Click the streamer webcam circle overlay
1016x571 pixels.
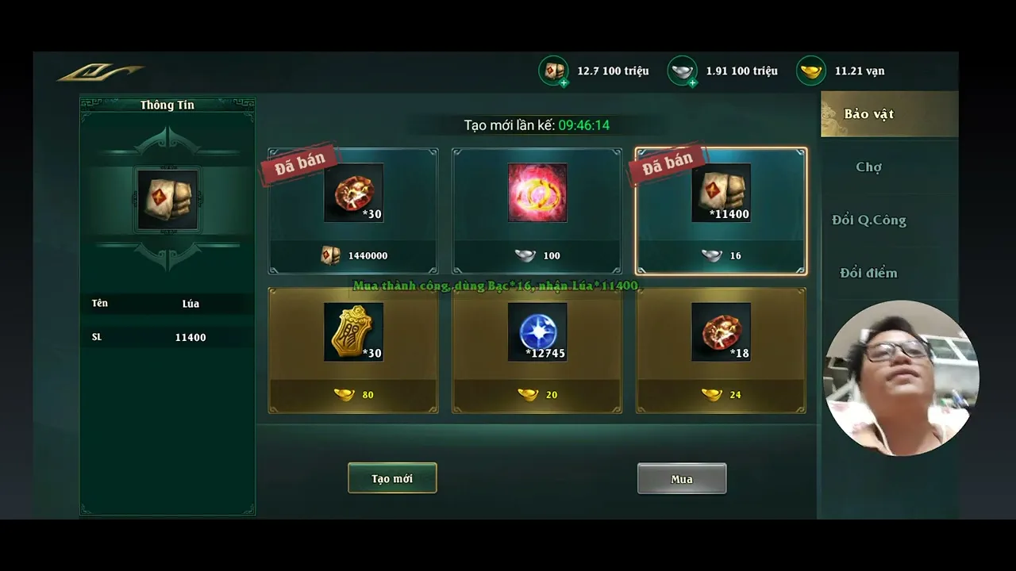click(901, 377)
